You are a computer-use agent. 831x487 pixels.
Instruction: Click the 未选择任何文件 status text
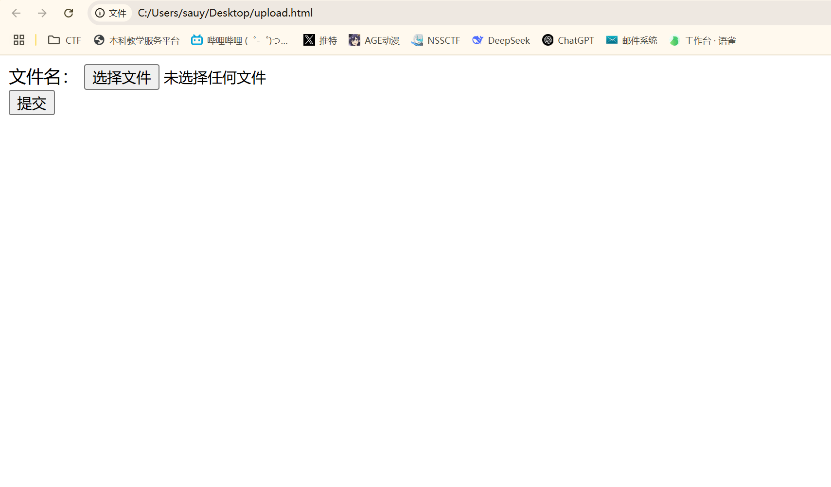[x=214, y=78]
